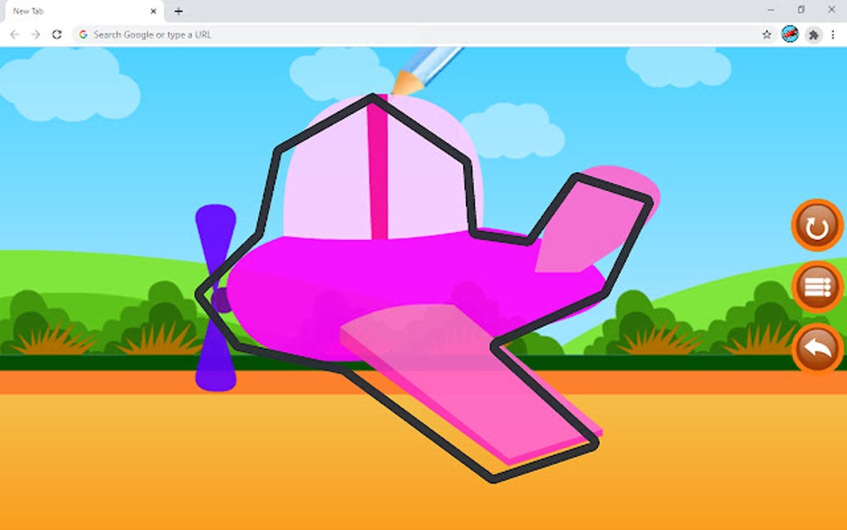Open a new tab with the plus button

[x=179, y=11]
